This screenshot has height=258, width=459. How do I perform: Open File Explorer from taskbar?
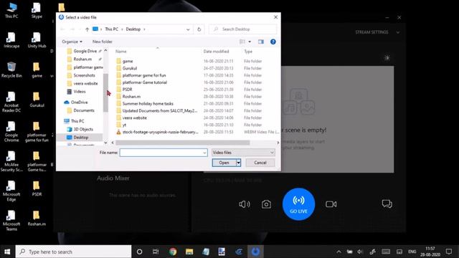tap(189, 252)
